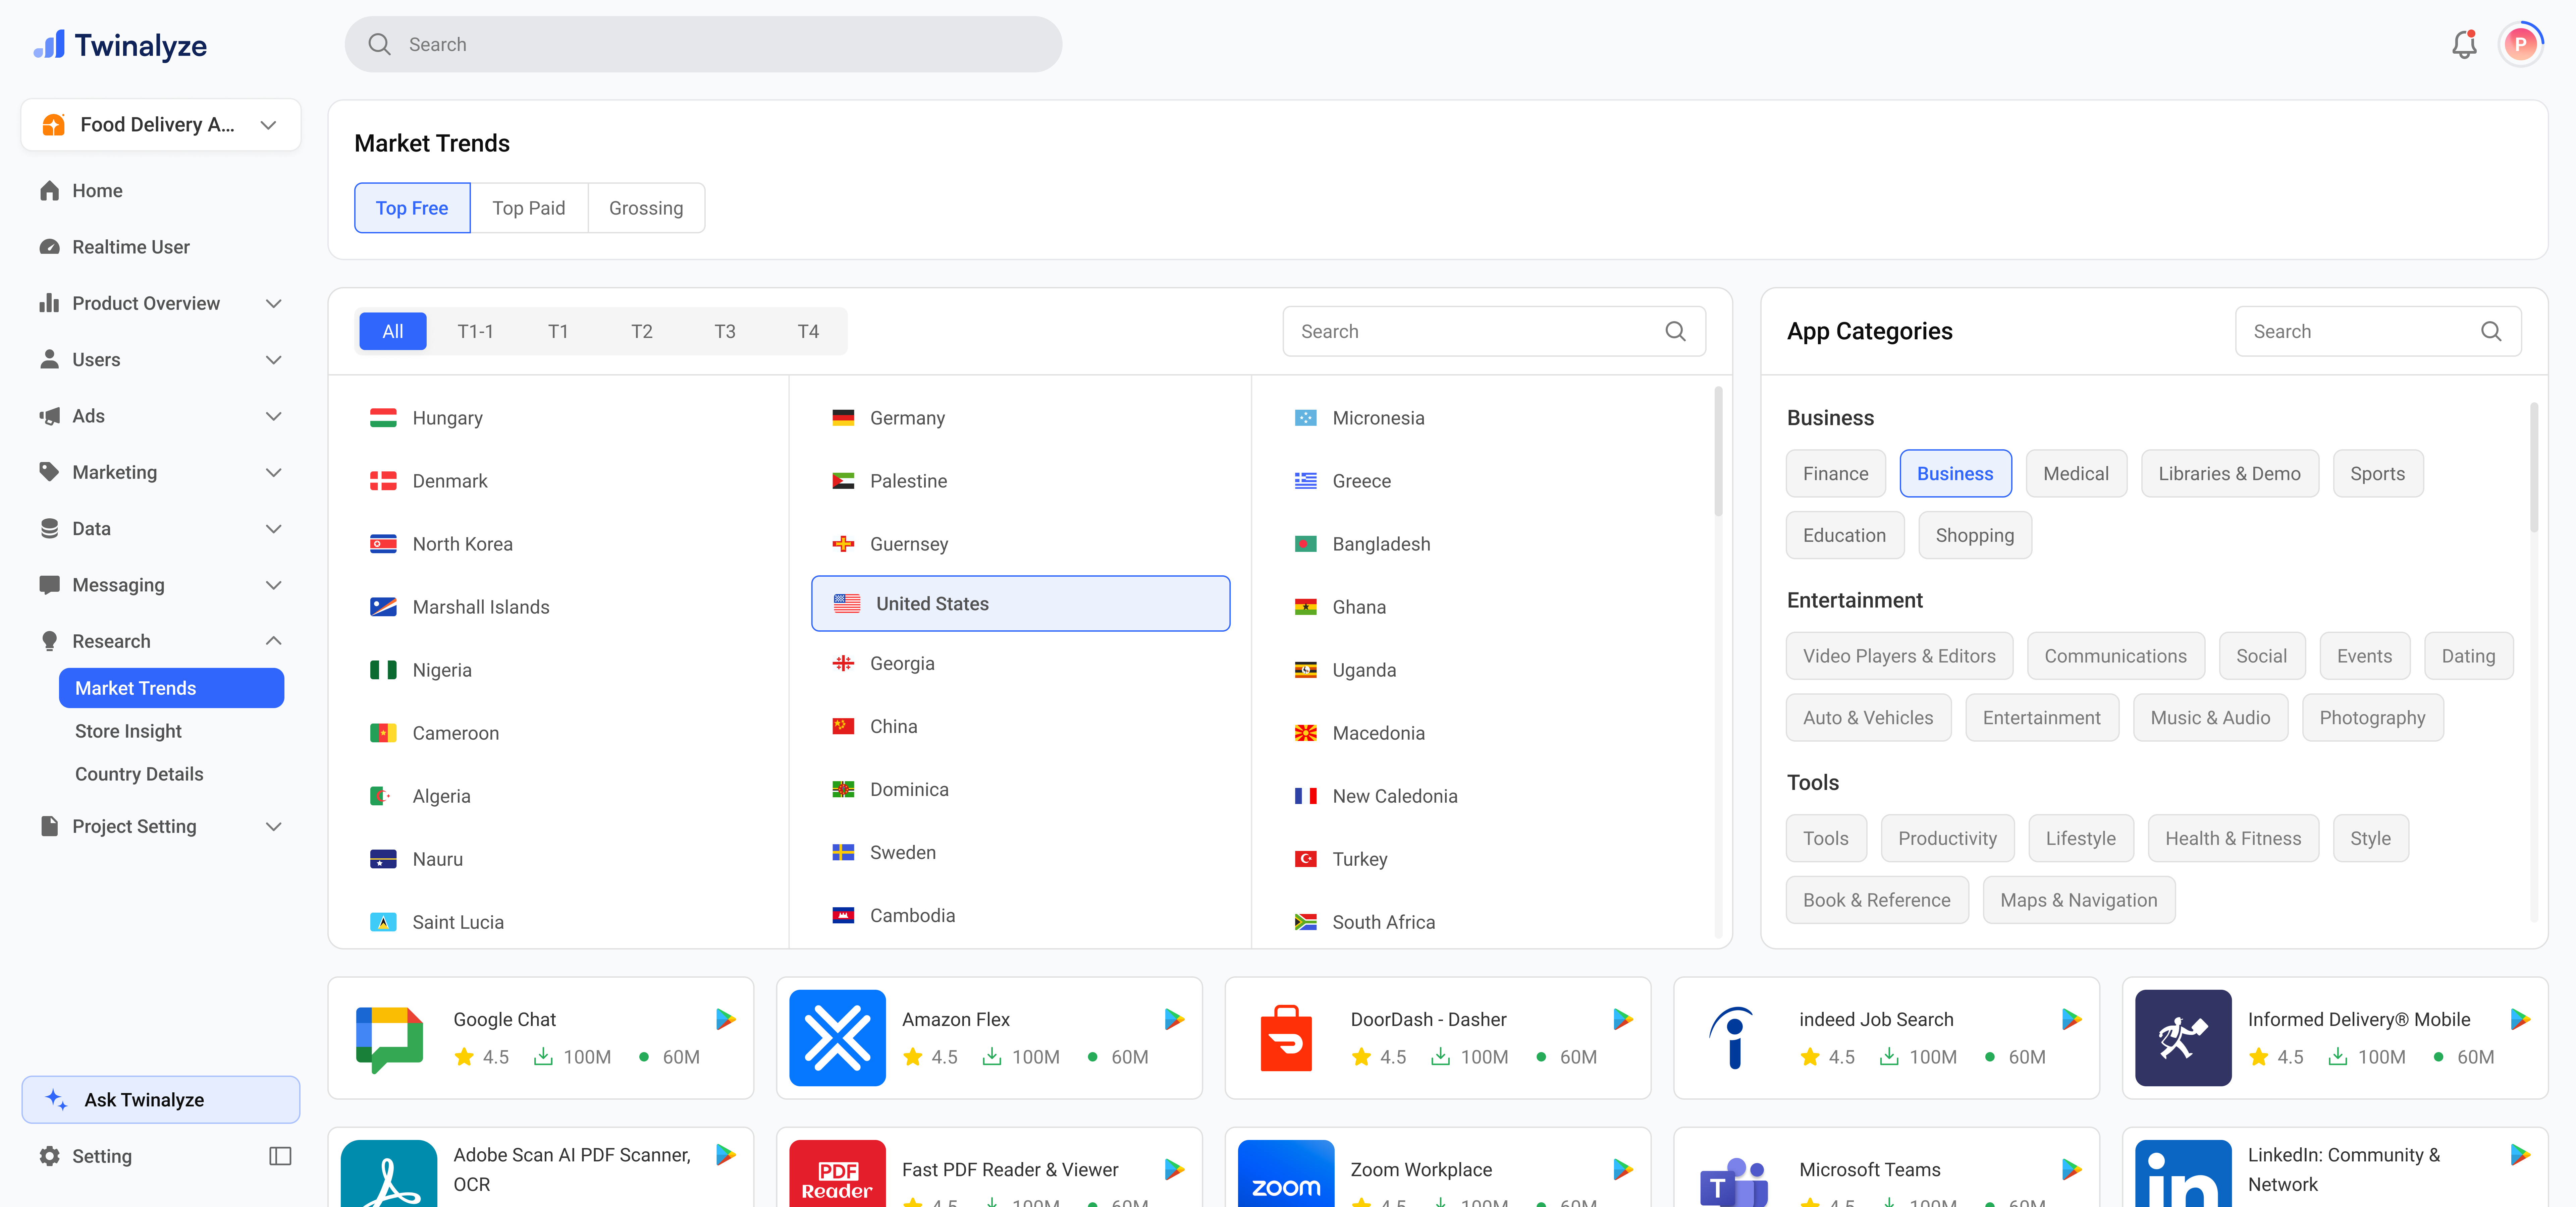Screen dimensions: 2576x1207
Task: Click the Ads megaphone icon
Action: [49, 416]
